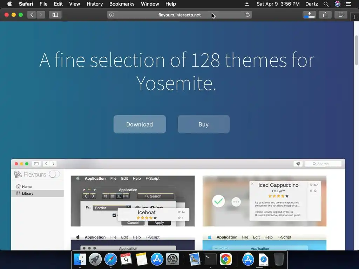Image resolution: width=359 pixels, height=269 pixels.
Task: Toggle the Flavours on/off switch
Action: click(54, 174)
